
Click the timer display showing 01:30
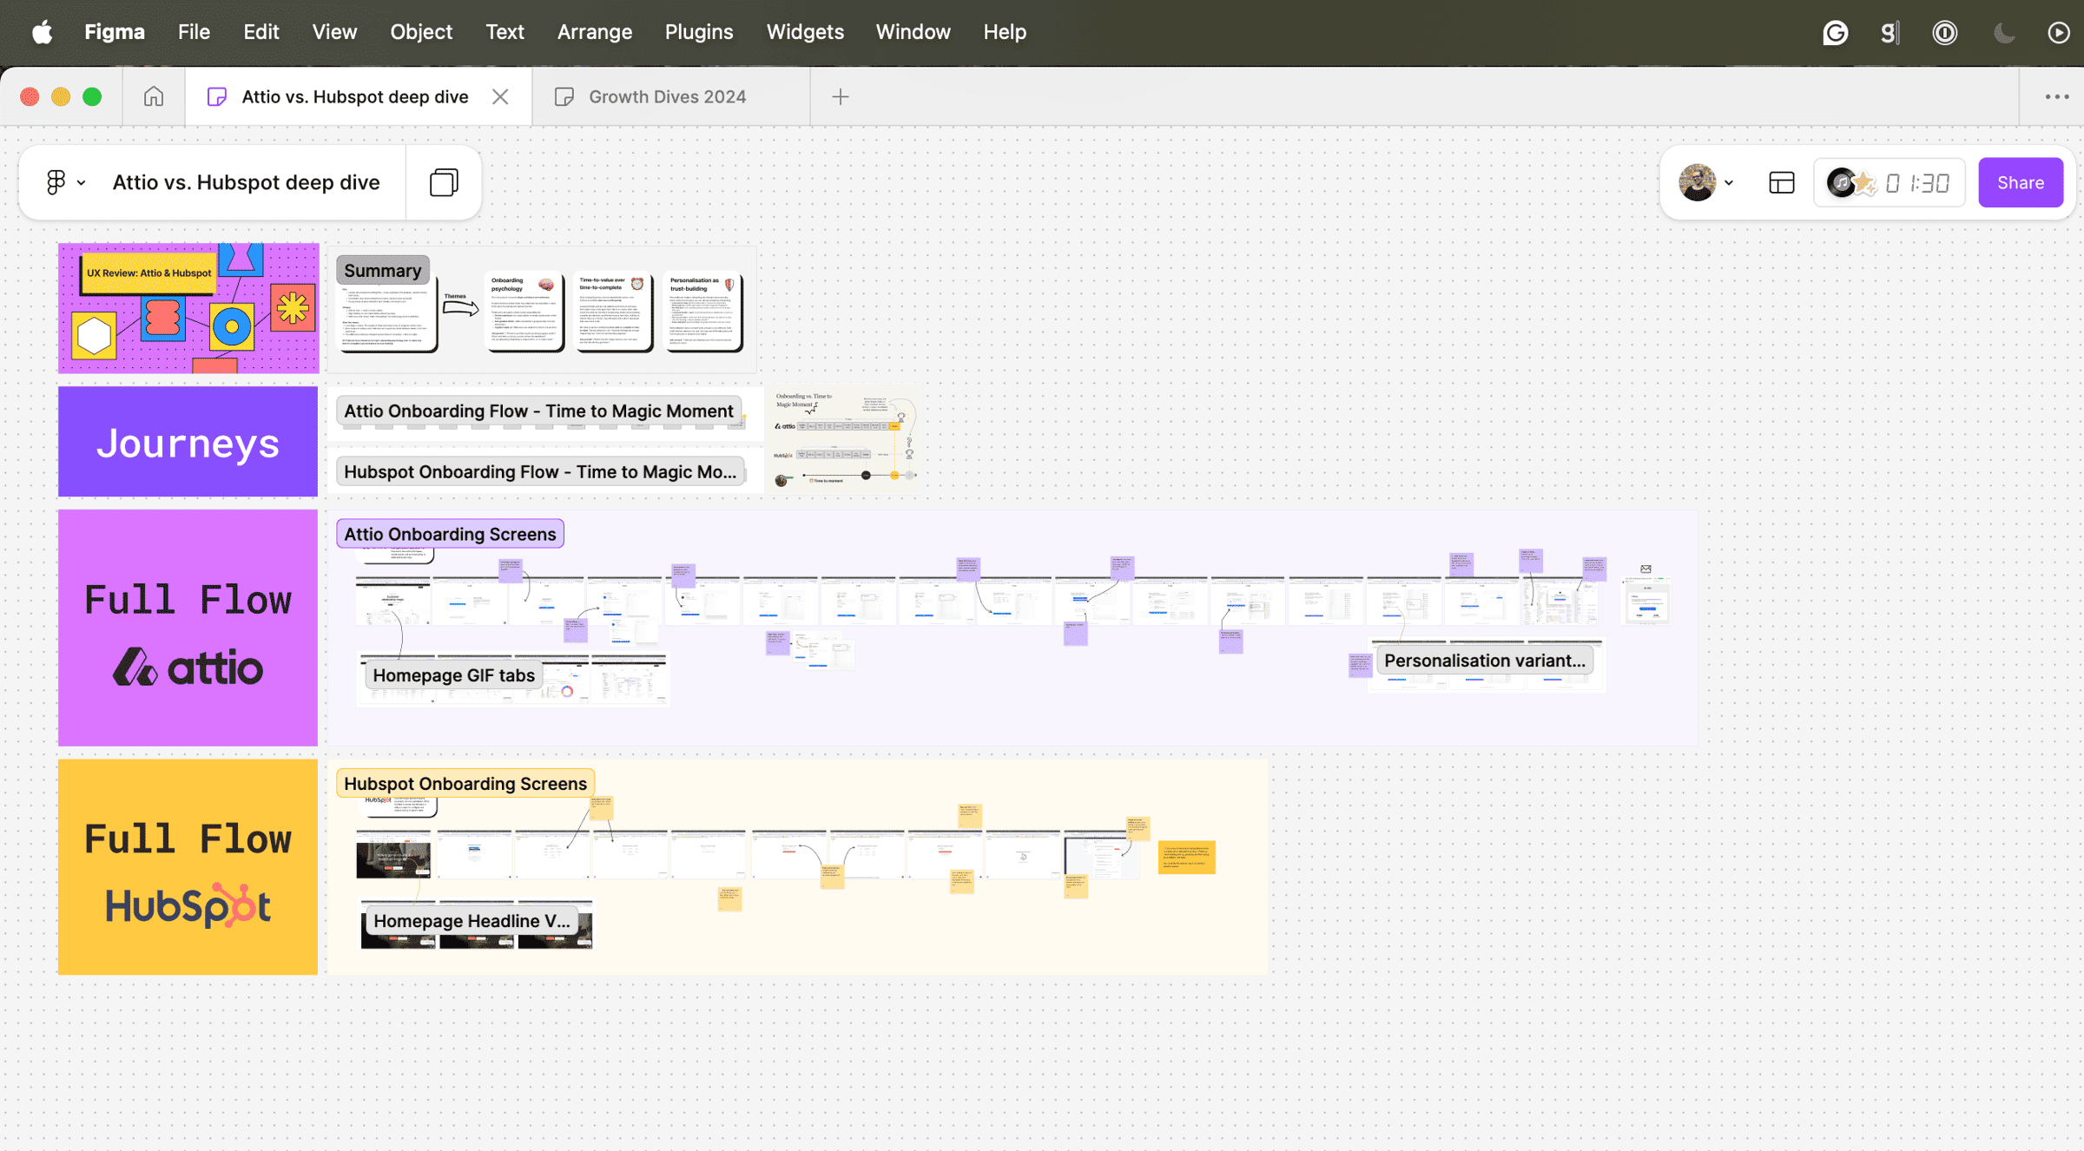coord(1917,182)
